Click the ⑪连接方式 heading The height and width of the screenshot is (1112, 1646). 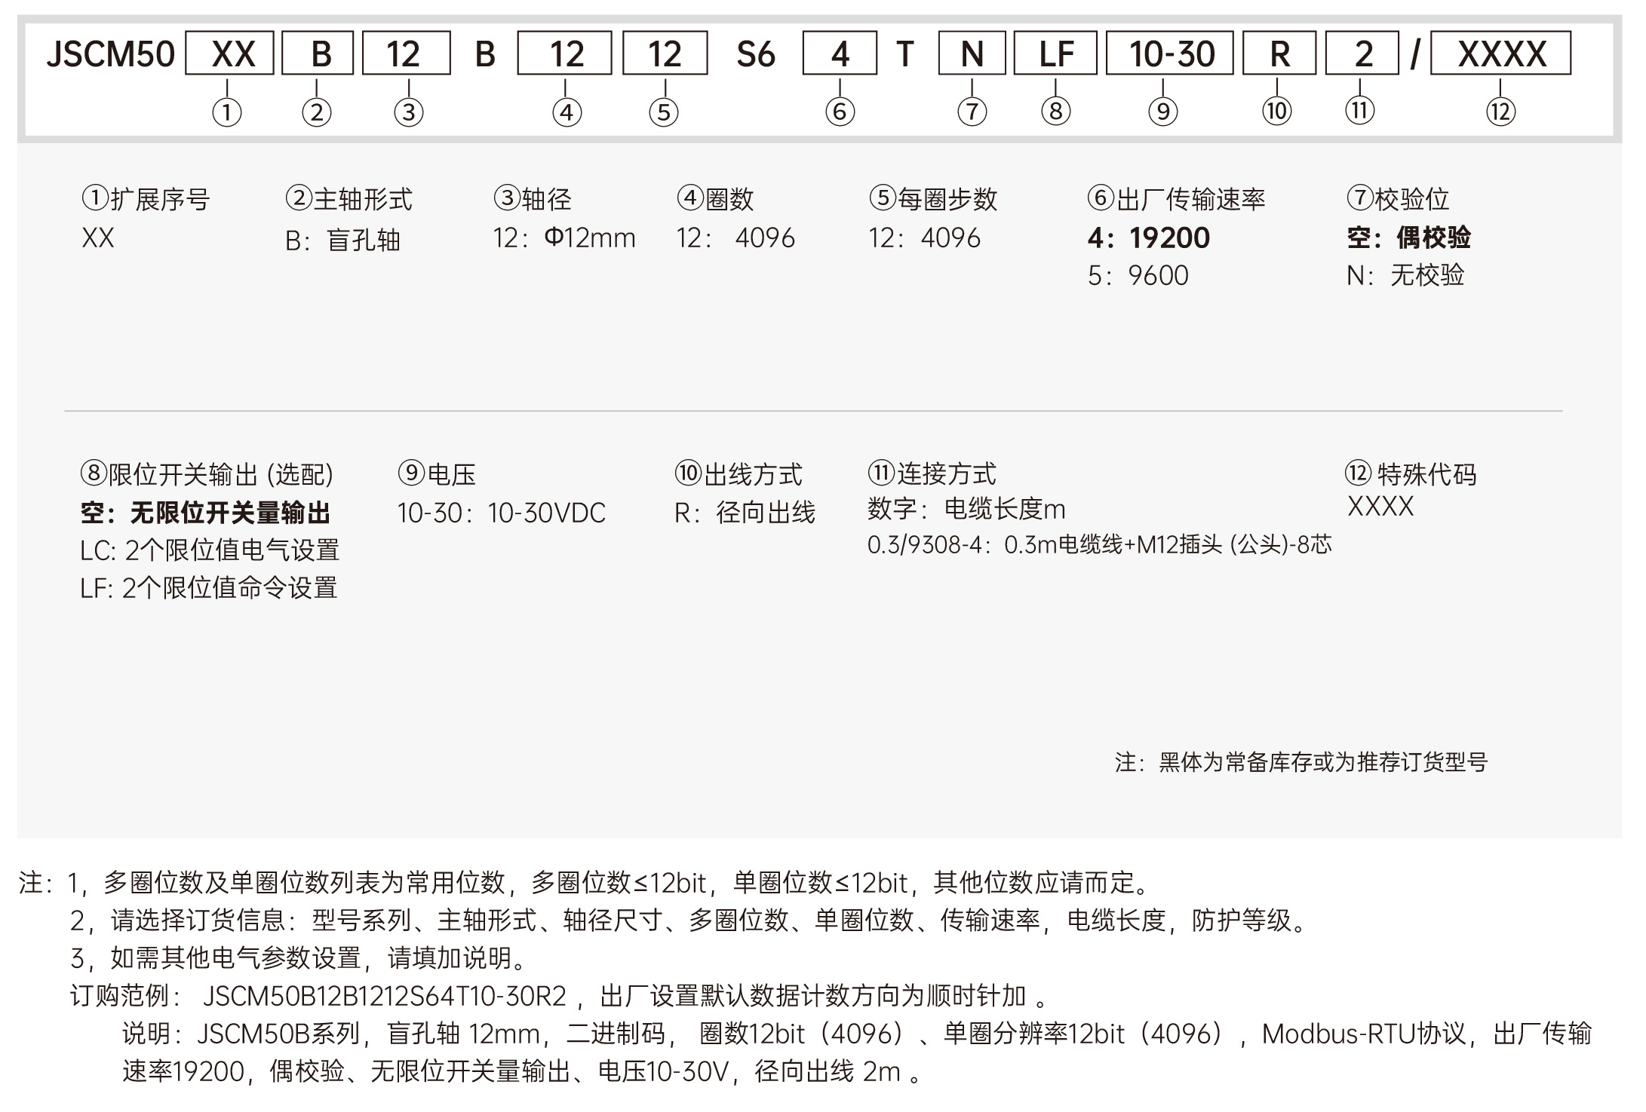coord(932,474)
